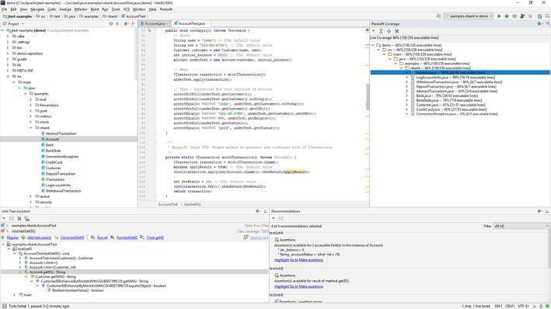
Task: Click the Clone testGetID link
Action: (72, 238)
